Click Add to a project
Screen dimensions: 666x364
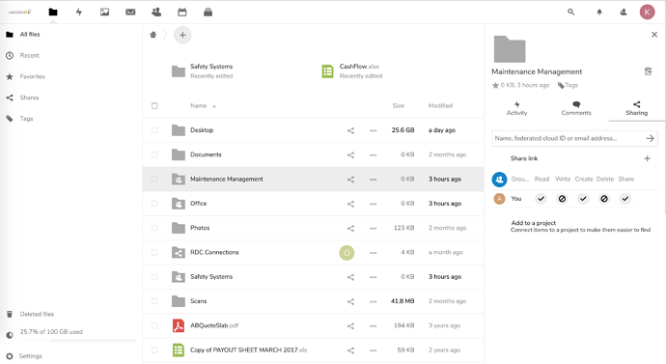pos(533,223)
